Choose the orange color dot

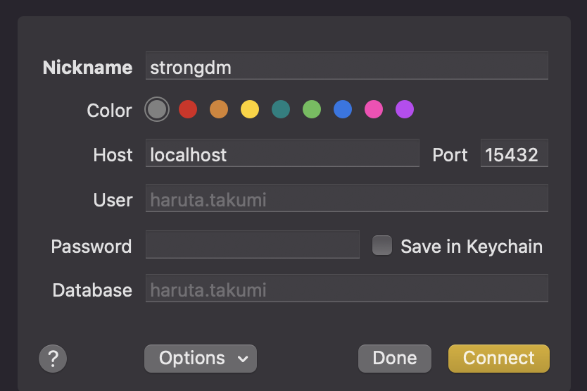pos(219,109)
